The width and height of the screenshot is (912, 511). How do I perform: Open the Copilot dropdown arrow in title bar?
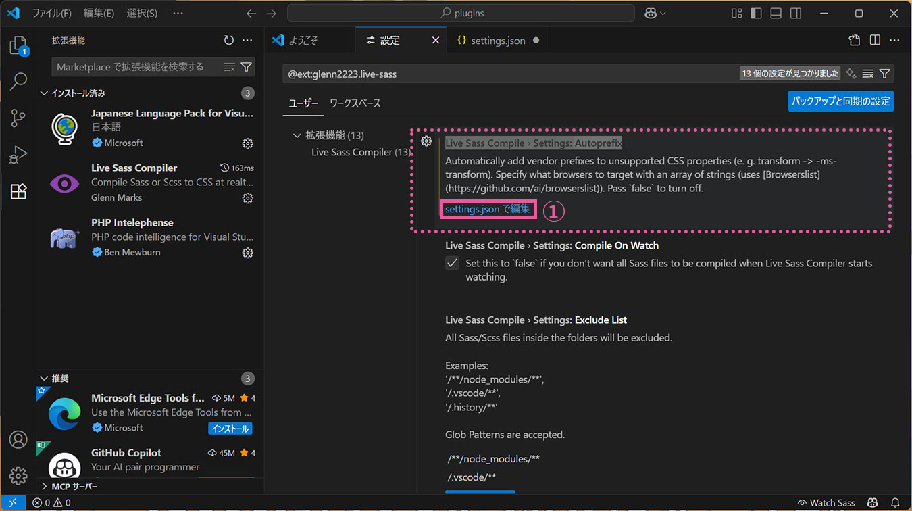(663, 14)
